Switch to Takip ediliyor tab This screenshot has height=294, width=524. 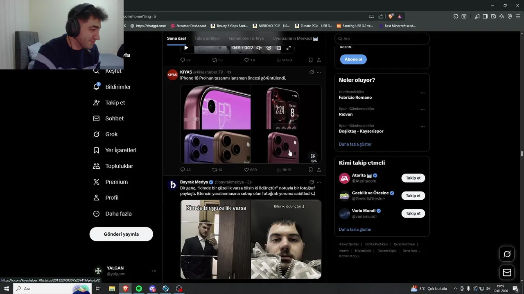[207, 38]
